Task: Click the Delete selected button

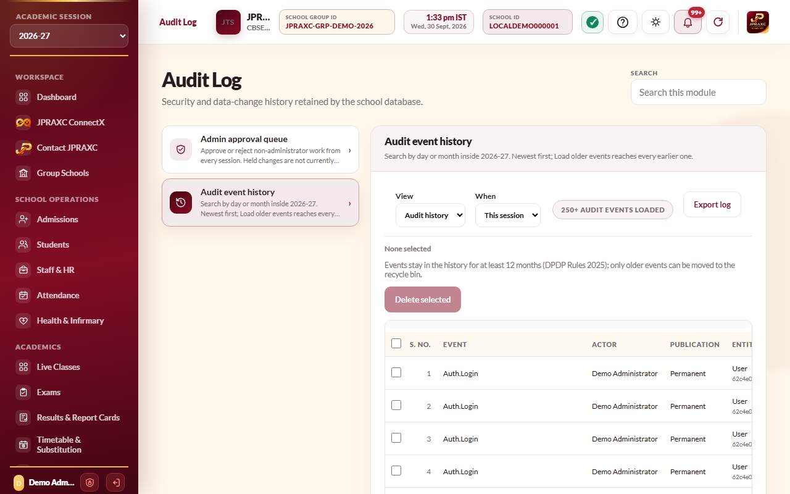Action: point(423,299)
